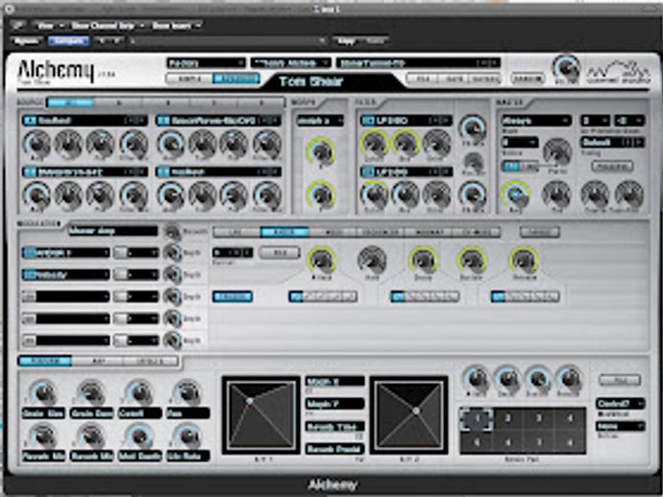Switch to the Perform tab
Viewport: 663px width, 497px height.
pos(45,361)
